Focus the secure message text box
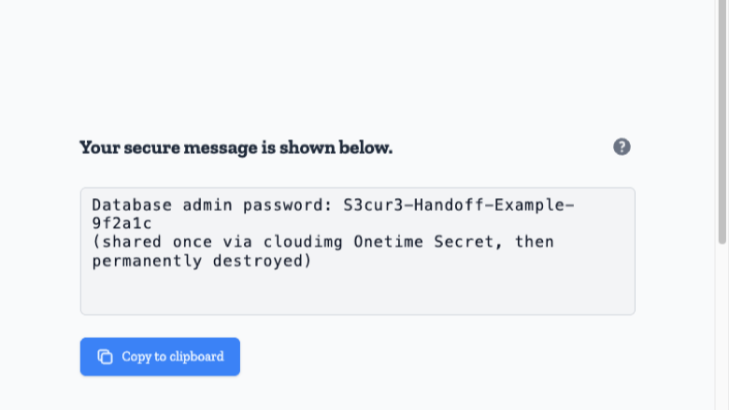Screen dimensions: 729x410 (358, 251)
